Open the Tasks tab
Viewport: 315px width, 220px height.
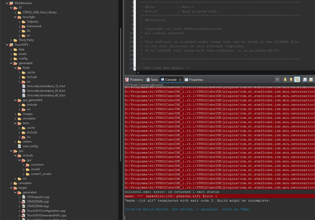pos(152,80)
